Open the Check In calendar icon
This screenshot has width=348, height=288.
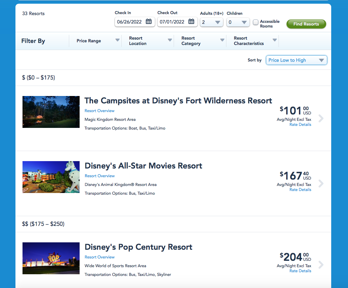click(148, 22)
